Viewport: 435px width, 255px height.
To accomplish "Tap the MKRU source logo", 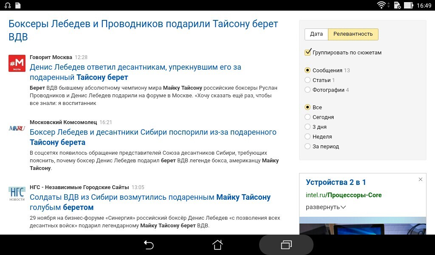I will pos(17,128).
